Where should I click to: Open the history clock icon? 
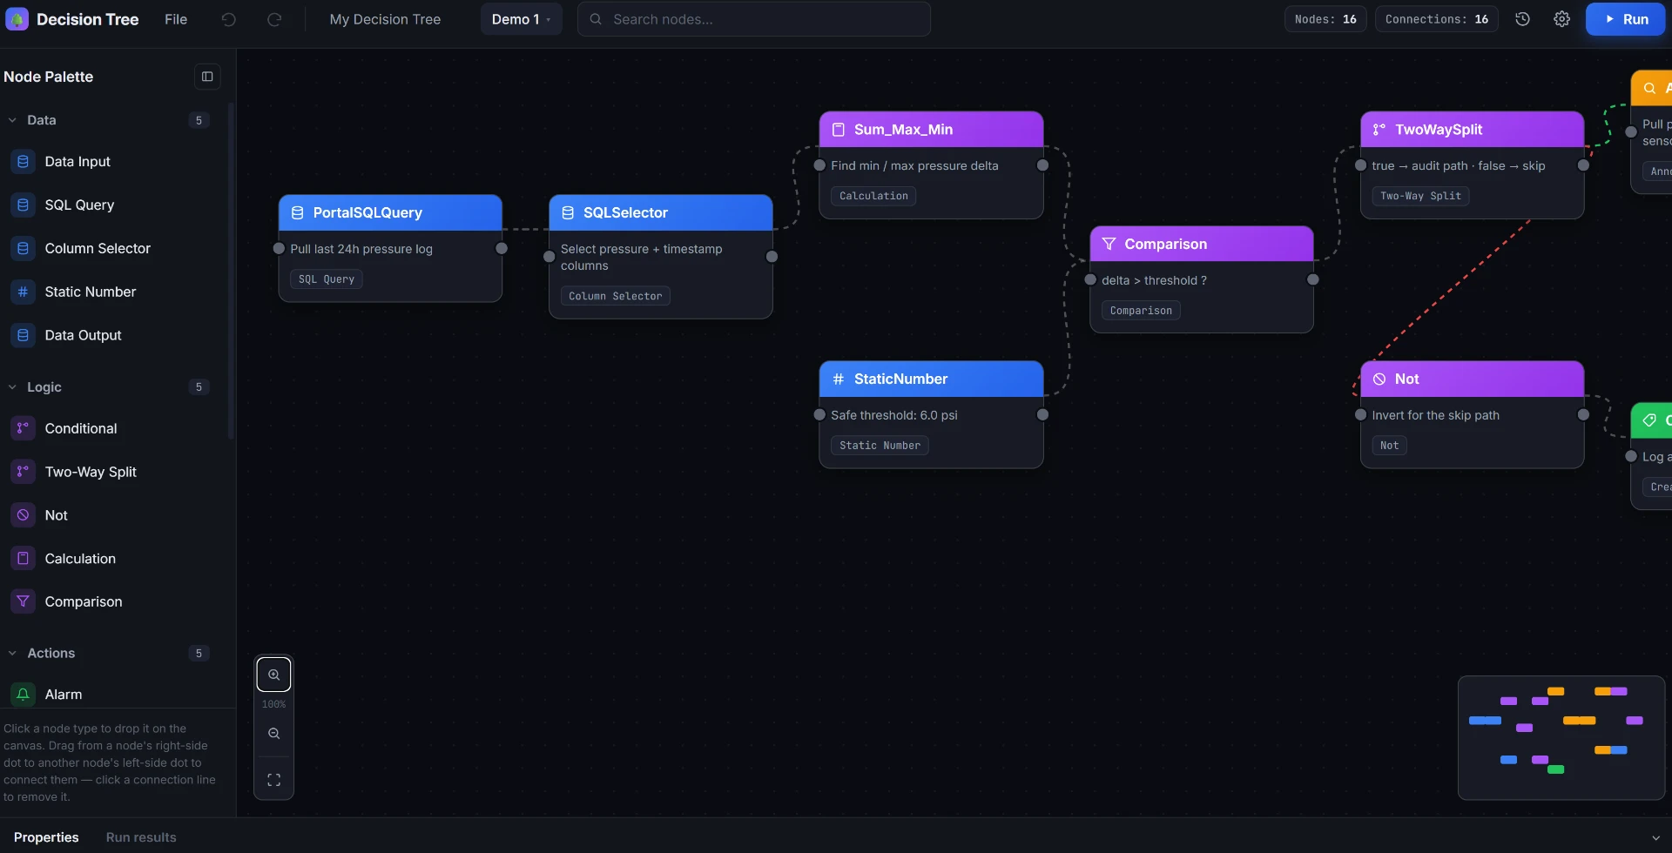1522,19
